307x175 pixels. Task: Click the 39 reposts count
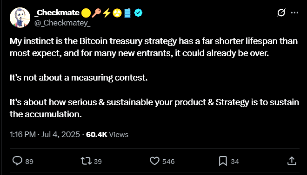pyautogui.click(x=98, y=162)
